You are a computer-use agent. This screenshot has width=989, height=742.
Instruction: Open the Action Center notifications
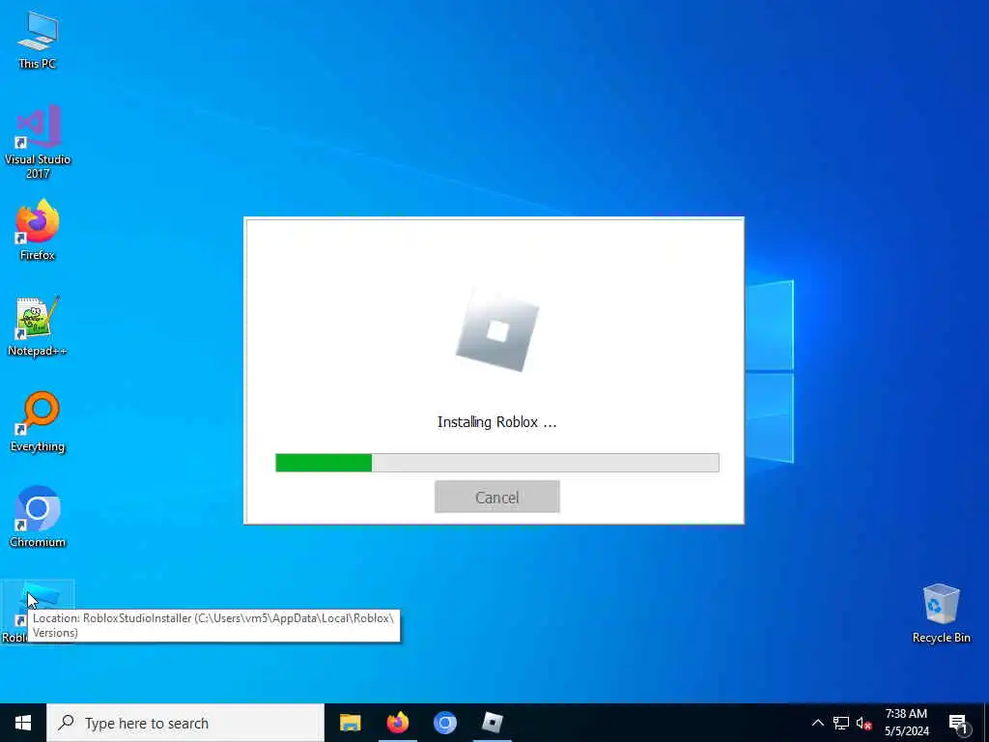pyautogui.click(x=958, y=723)
